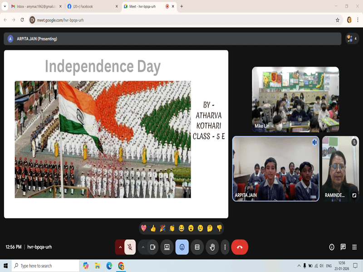Hide the emoji reactions bar

point(182,247)
